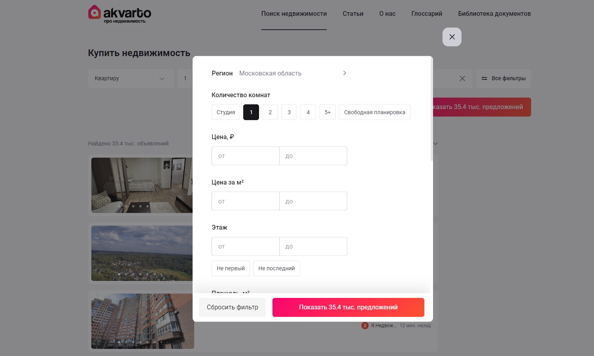This screenshot has width=594, height=356.
Task: Focus the Цена за м² 'до' field
Action: pos(313,201)
